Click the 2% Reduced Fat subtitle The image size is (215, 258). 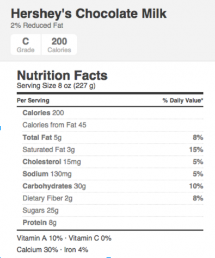[37, 26]
